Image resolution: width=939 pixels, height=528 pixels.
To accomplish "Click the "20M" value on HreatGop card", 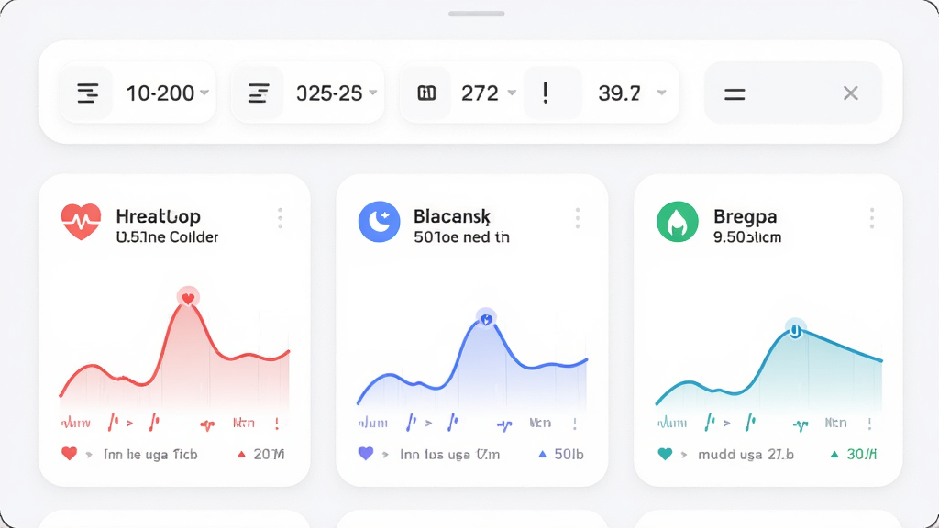I will tap(269, 455).
